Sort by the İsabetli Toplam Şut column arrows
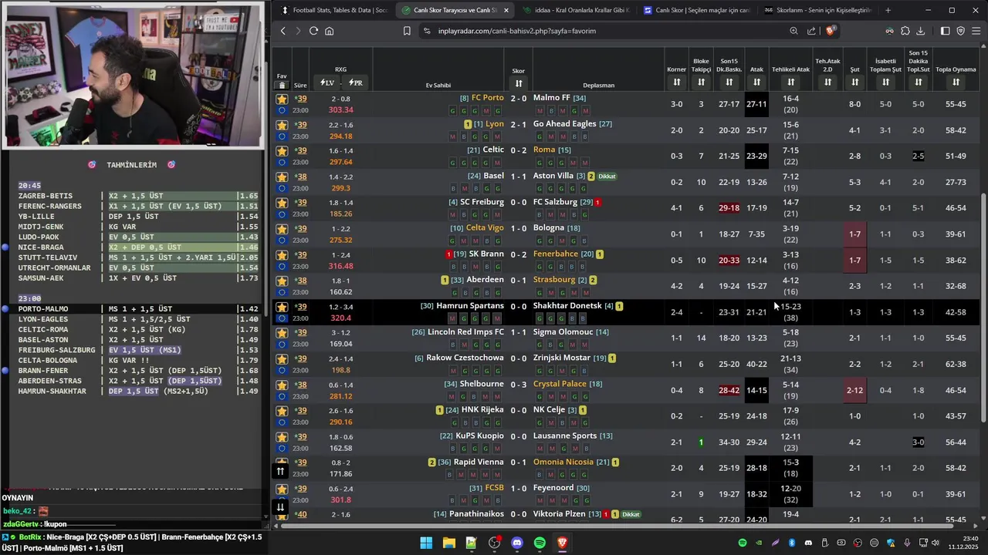This screenshot has height=555, width=988. click(x=885, y=82)
